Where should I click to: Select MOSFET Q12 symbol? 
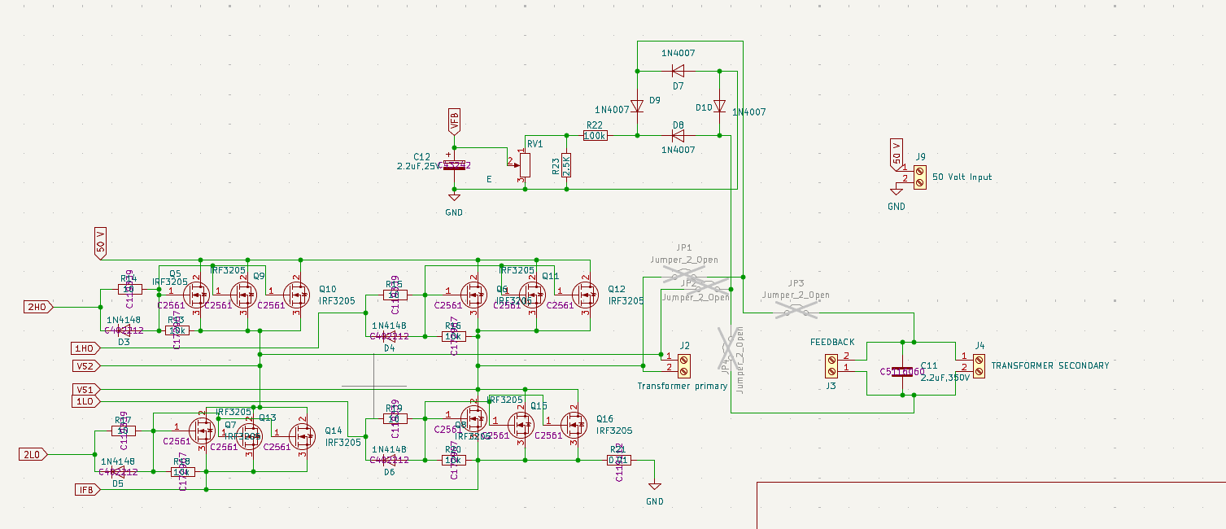[x=586, y=295]
